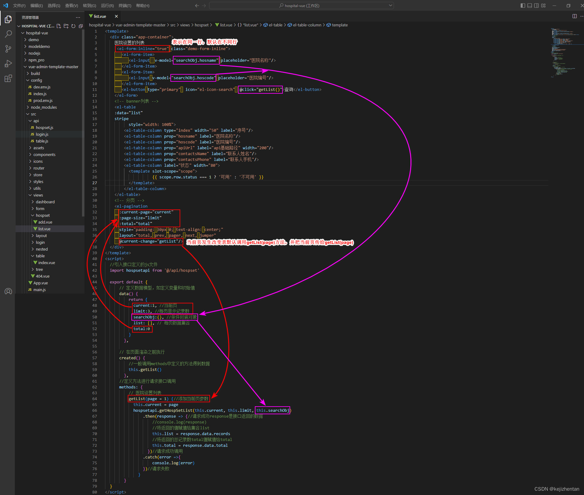Click the New File icon in explorer header
This screenshot has height=495, width=584.
pyautogui.click(x=59, y=26)
